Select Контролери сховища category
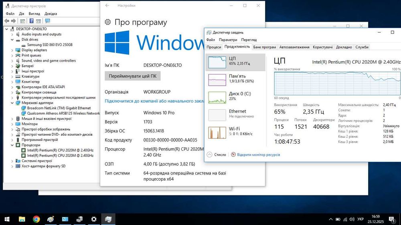Screen dimensions: 401x225 (x=39, y=92)
